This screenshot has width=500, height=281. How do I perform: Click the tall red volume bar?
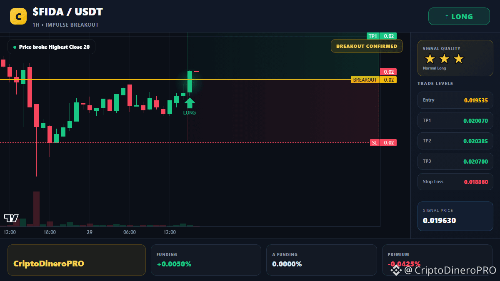point(36,209)
